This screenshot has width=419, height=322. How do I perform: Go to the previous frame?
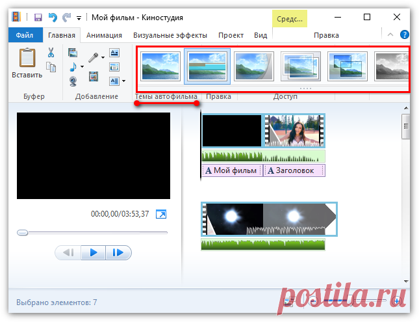pyautogui.click(x=68, y=252)
